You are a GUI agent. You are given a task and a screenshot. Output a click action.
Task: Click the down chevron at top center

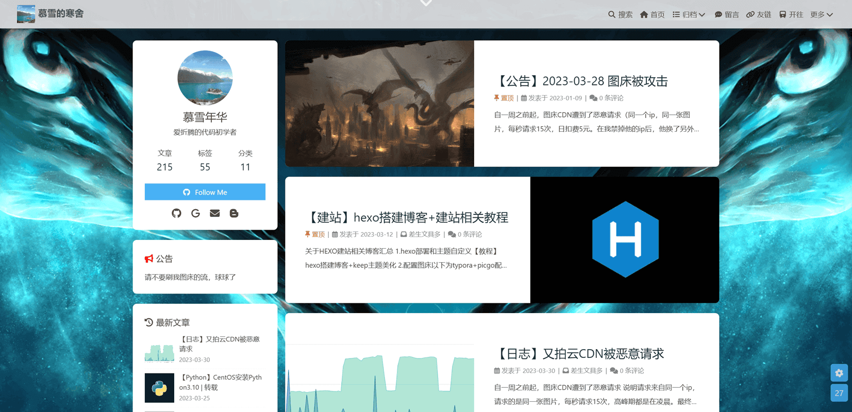pyautogui.click(x=426, y=3)
